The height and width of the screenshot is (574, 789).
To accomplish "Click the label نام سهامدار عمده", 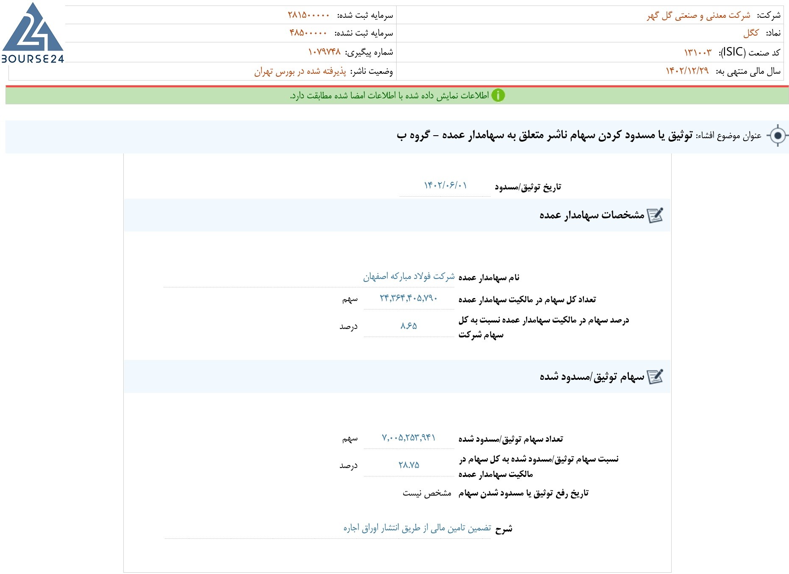I will (489, 278).
